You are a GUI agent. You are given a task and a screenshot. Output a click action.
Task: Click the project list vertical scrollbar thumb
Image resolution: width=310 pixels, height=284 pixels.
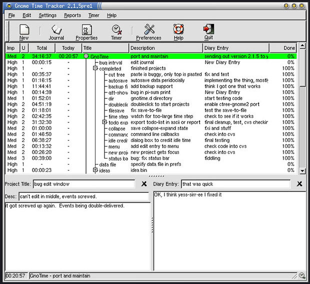click(302, 68)
